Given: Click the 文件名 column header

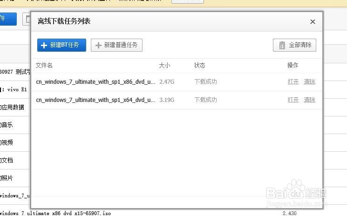Looking at the screenshot, I should (x=44, y=66).
